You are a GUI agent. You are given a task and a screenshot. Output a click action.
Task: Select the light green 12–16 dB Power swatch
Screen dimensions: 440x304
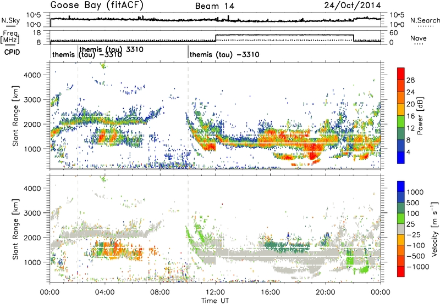tap(401, 121)
